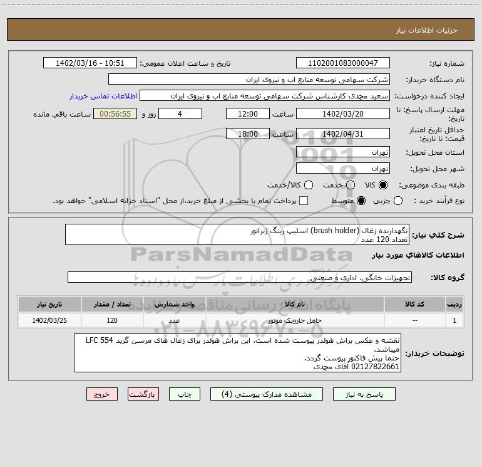Click the چاپ print button

coord(185,394)
